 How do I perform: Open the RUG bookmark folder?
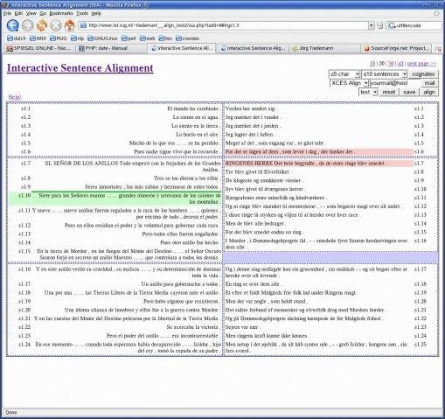pyautogui.click(x=58, y=38)
